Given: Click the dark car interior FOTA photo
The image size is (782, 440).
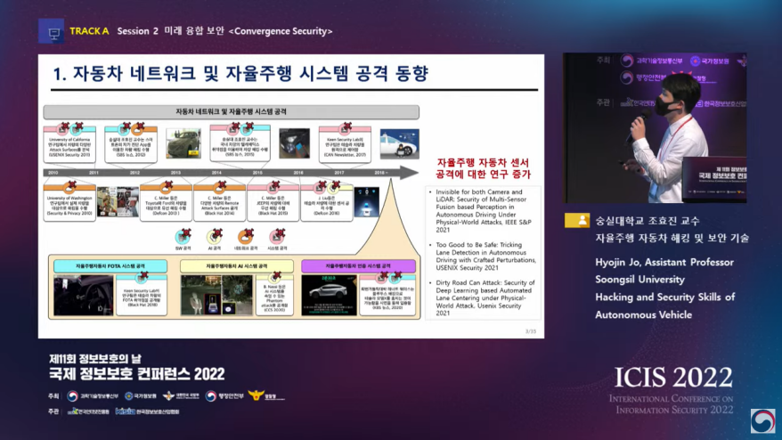Looking at the screenshot, I should (x=84, y=296).
